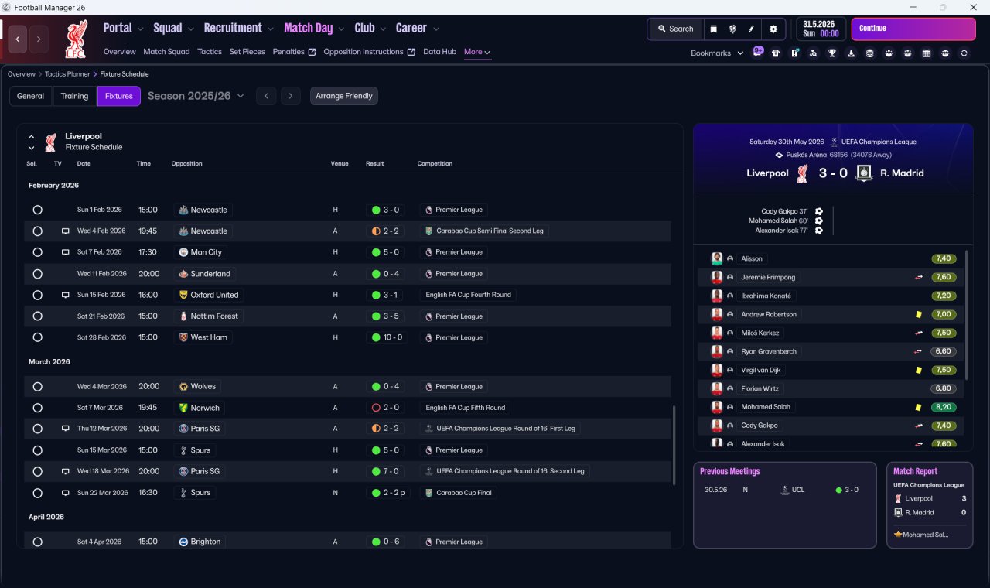This screenshot has width=990, height=588.
Task: Open the 9+ notifications message icon
Action: pos(758,52)
